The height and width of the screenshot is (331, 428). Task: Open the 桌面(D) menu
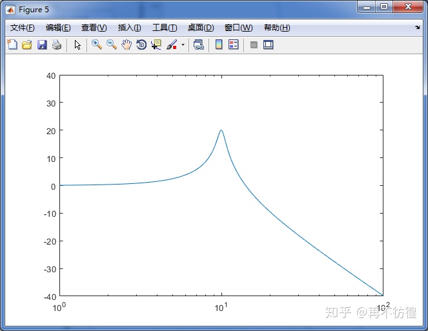201,28
